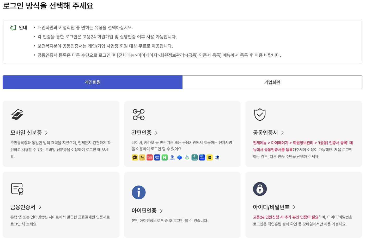This screenshot has width=365, height=238.
Task: Click the simple authentication nodes icon
Action: [139, 115]
